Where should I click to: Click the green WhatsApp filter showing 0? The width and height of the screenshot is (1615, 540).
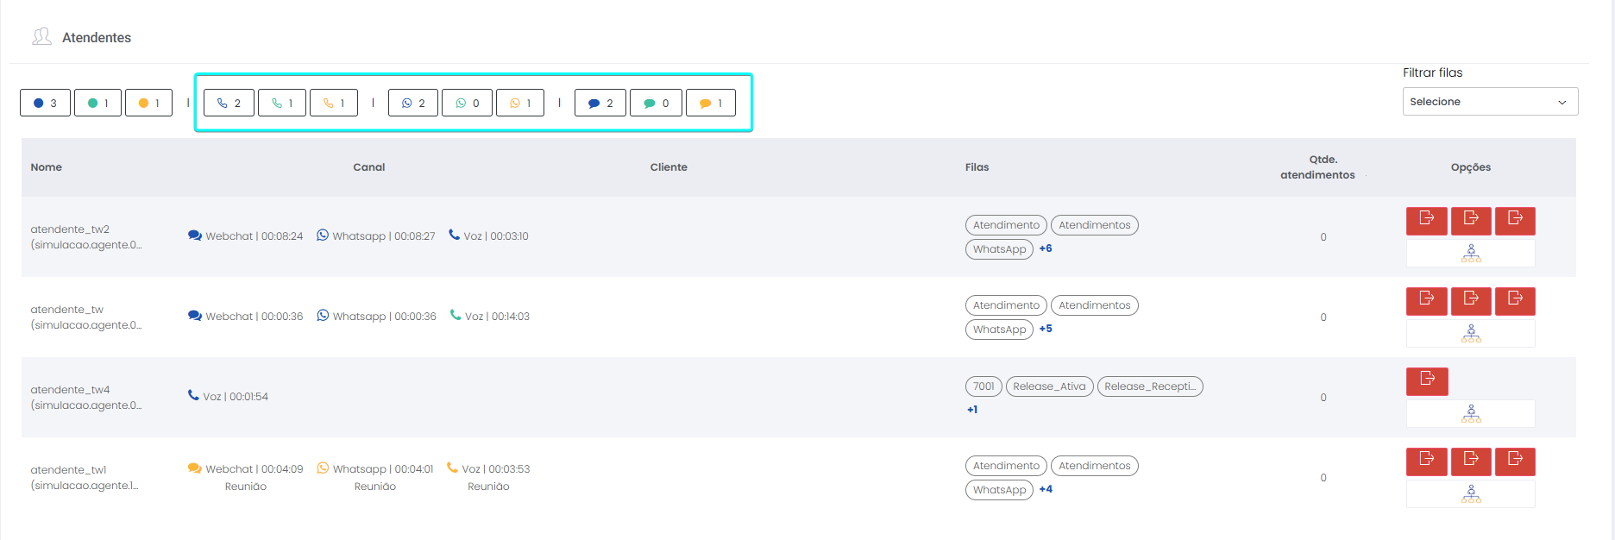click(467, 103)
